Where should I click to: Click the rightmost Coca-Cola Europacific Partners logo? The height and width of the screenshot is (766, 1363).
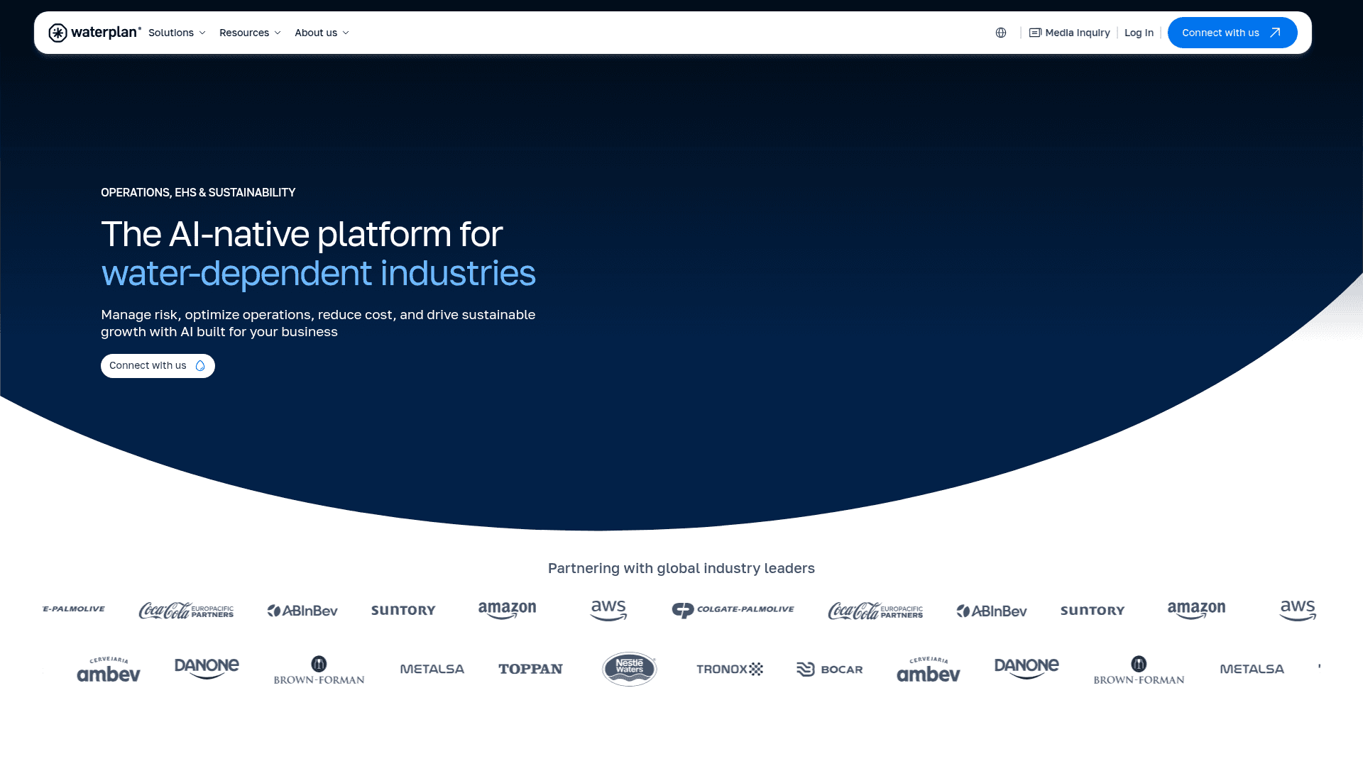875,610
